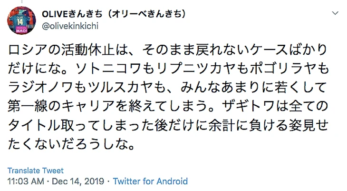Click the number 14 jersey in avatar
Image resolution: width=347 pixels, height=191 pixels.
[20, 20]
